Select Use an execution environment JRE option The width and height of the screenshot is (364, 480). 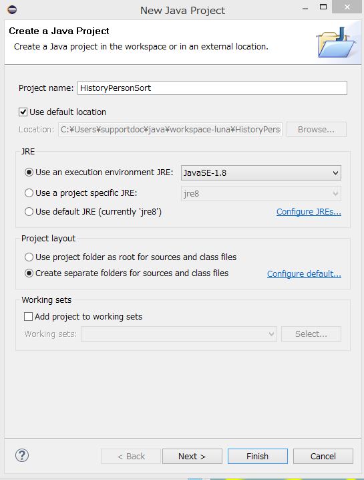point(29,172)
